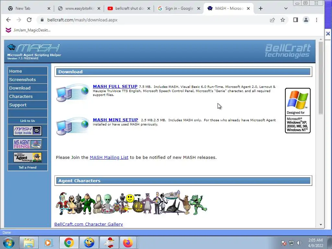Share this page icon
The image size is (332, 249).
coord(272,20)
